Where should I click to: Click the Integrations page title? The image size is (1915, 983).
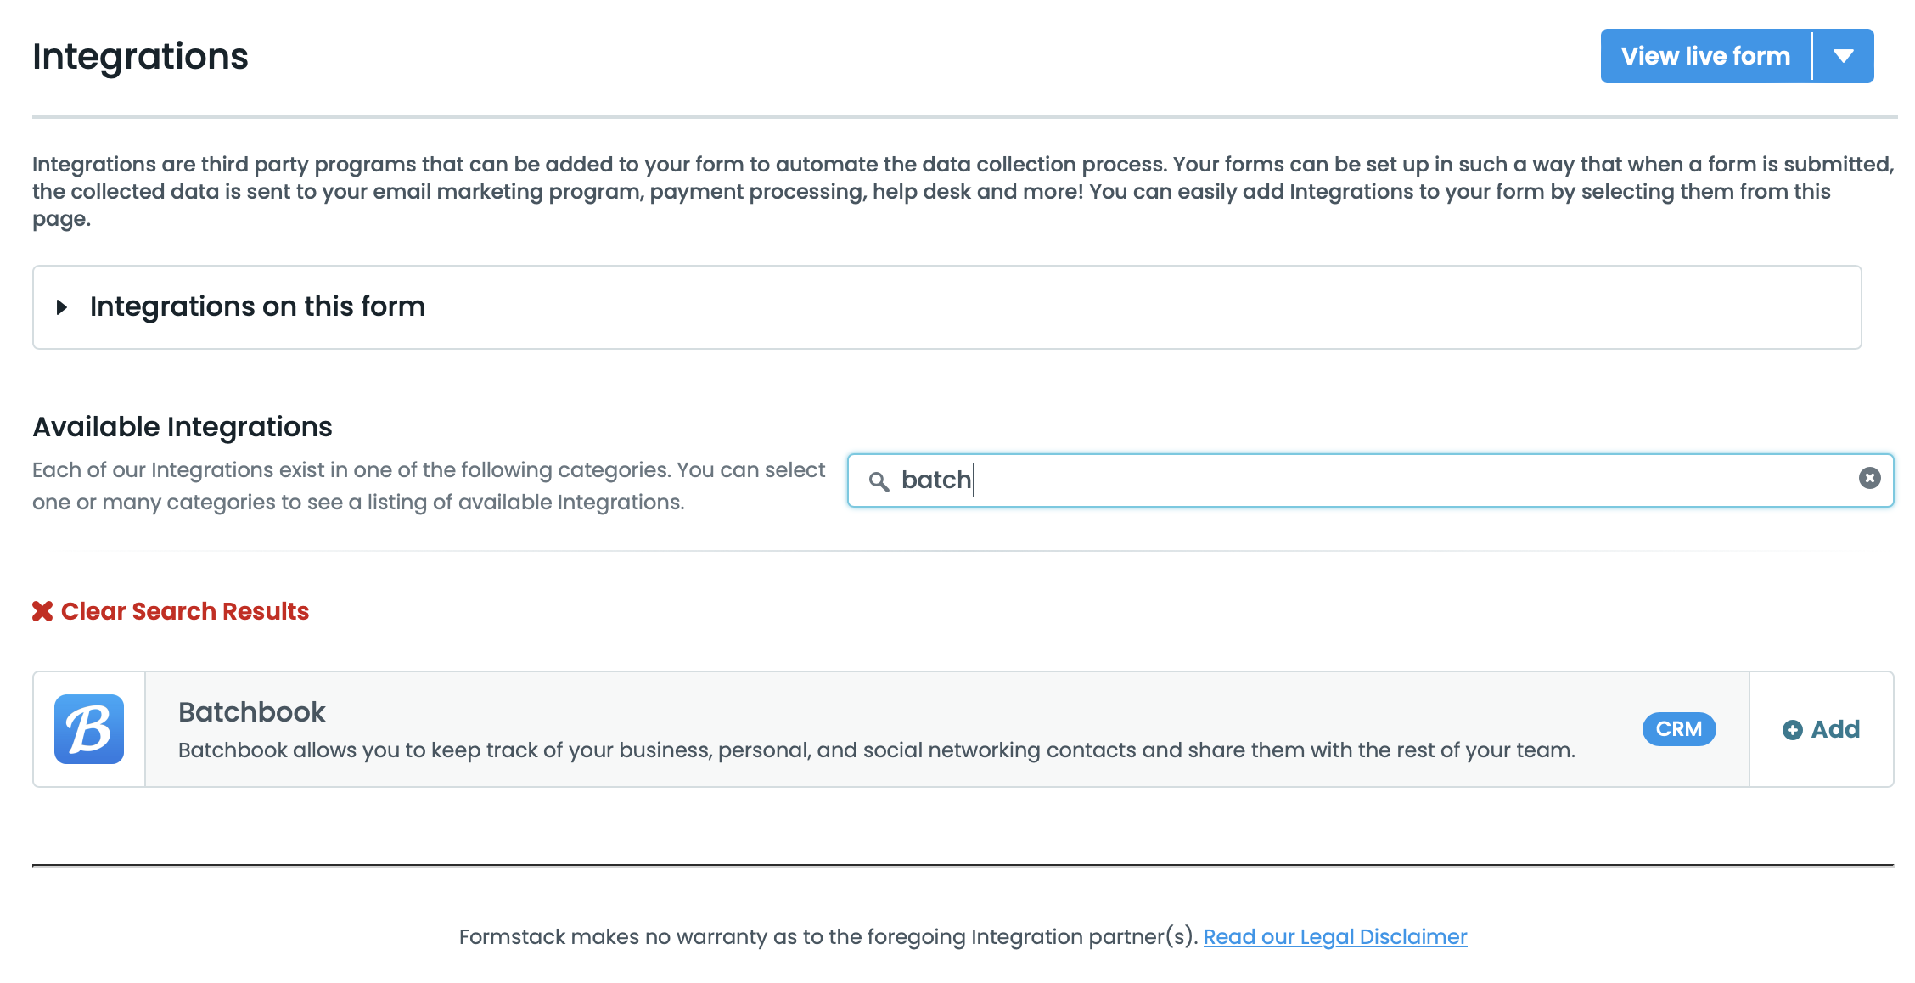point(140,56)
